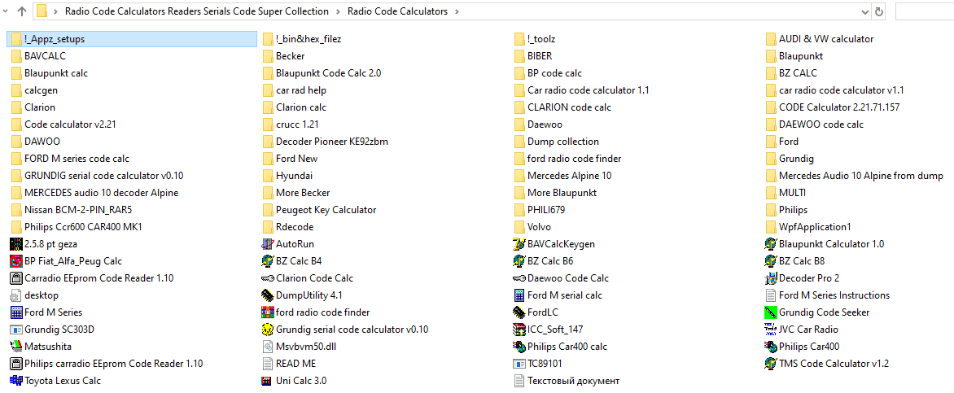The height and width of the screenshot is (393, 954).
Task: Select the BZ Calc B6 icon
Action: pos(519,261)
